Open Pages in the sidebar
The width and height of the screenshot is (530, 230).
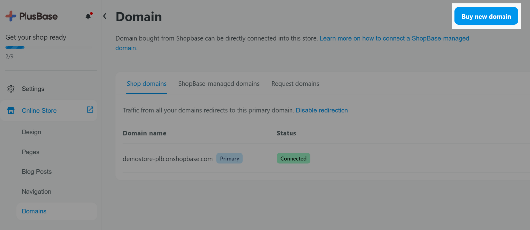tap(30, 152)
